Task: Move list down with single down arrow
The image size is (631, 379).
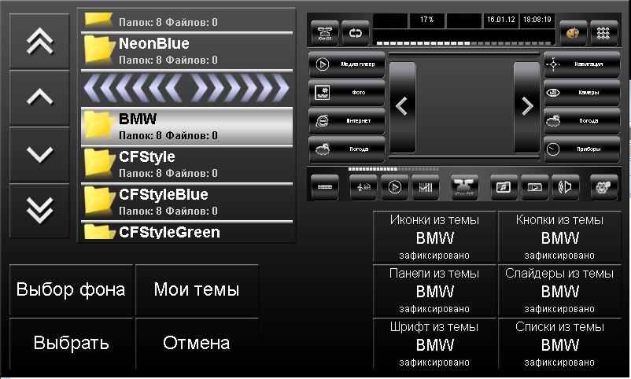Action: (39, 154)
